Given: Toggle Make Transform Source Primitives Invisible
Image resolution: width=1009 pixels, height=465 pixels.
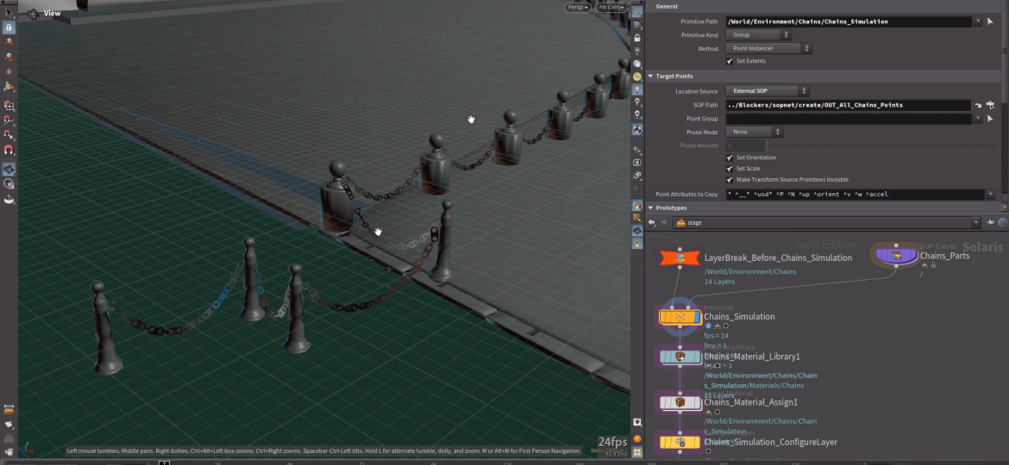Looking at the screenshot, I should pos(730,180).
